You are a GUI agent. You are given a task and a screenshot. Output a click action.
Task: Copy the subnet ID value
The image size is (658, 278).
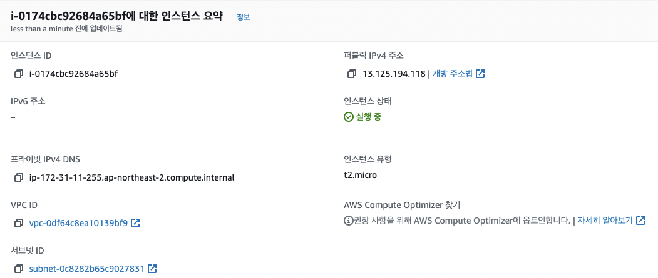[x=18, y=269]
